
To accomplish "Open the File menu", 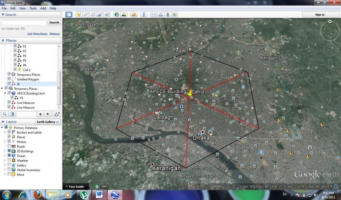I will 4,8.
